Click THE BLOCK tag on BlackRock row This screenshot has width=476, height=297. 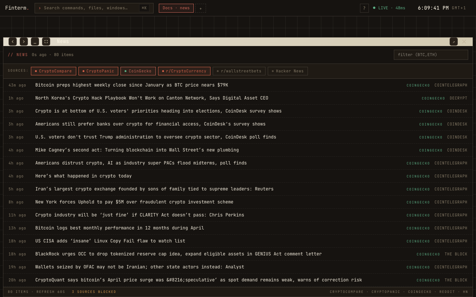click(x=456, y=254)
